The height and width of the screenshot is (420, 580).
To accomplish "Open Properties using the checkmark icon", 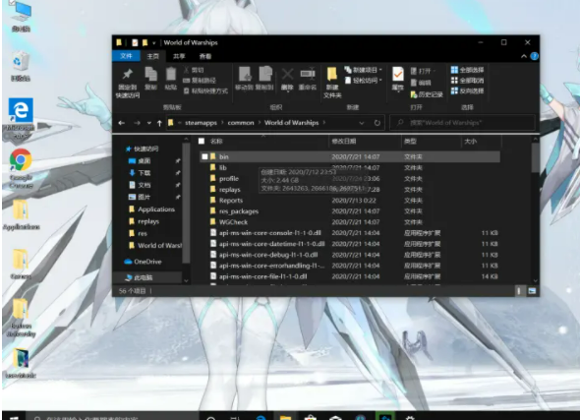I will (x=397, y=74).
